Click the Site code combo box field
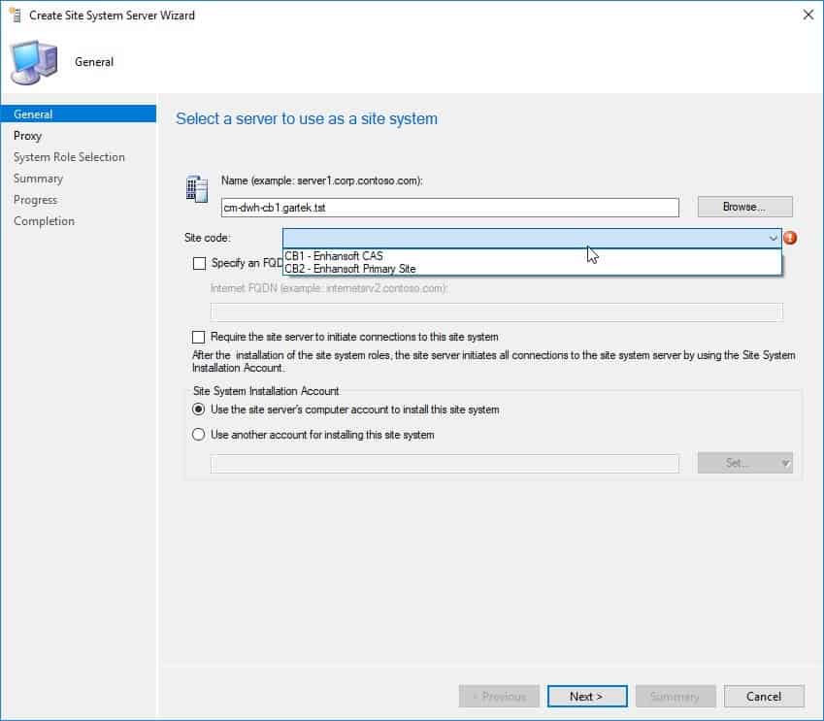The height and width of the screenshot is (721, 824). point(524,238)
